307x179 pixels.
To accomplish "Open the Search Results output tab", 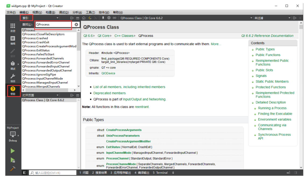I will (100, 173).
